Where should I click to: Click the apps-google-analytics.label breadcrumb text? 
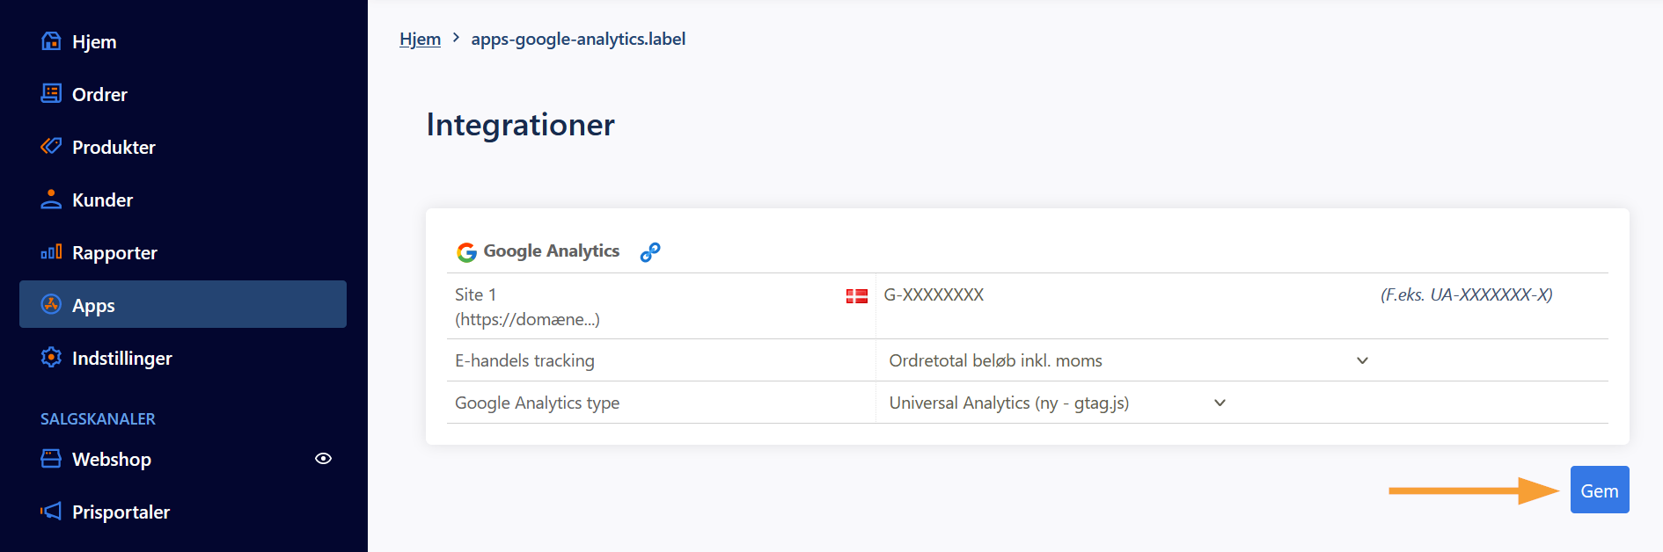(578, 39)
